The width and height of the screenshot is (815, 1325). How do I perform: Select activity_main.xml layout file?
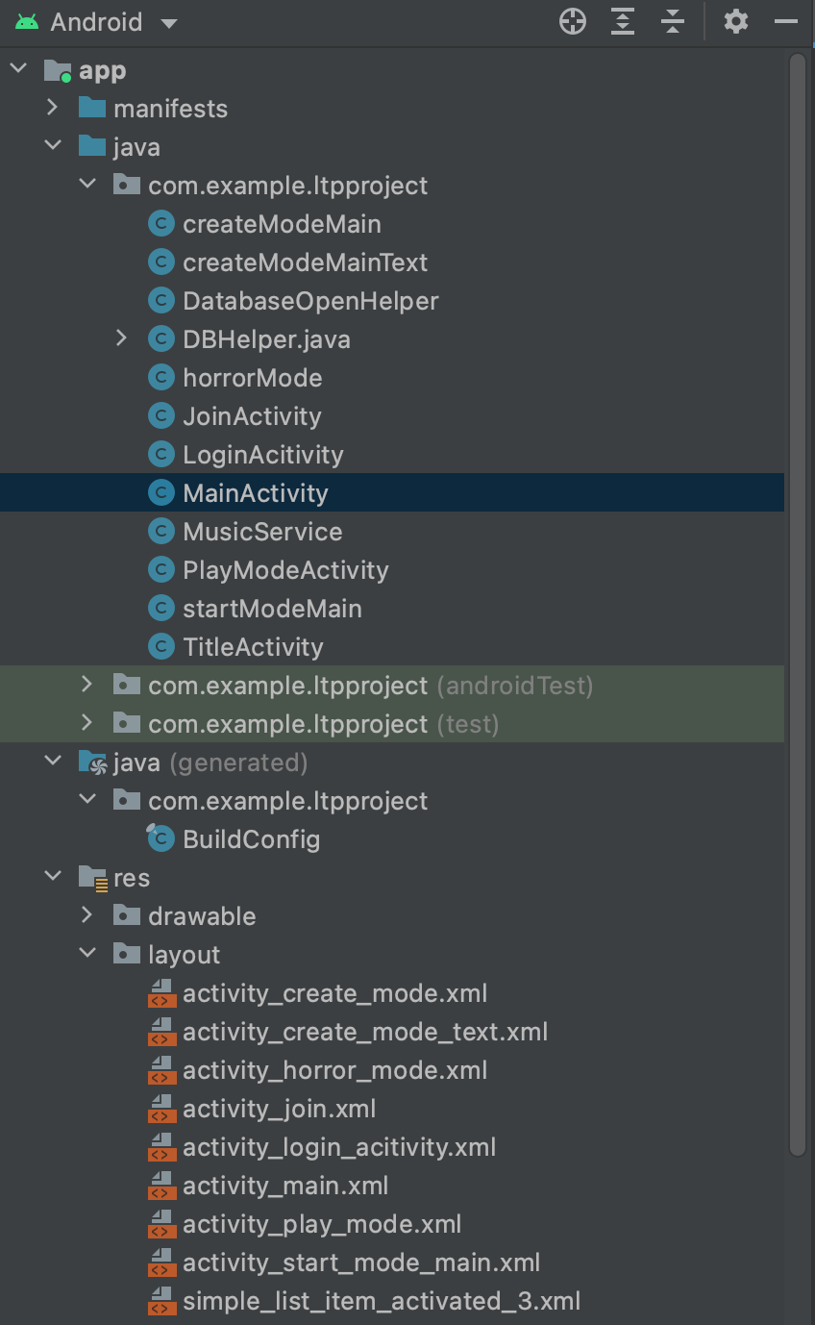click(285, 1186)
